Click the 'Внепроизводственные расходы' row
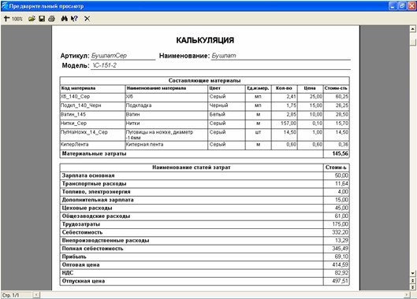Screen dimensions: 417x299 (x=204, y=241)
